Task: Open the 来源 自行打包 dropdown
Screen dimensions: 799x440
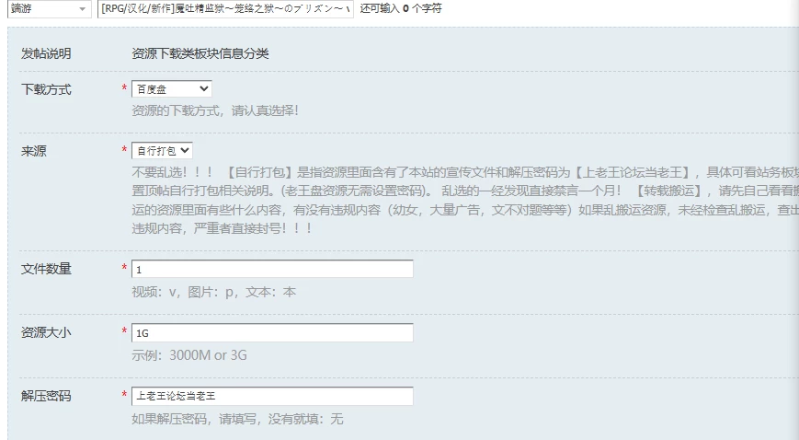Action: tap(162, 151)
